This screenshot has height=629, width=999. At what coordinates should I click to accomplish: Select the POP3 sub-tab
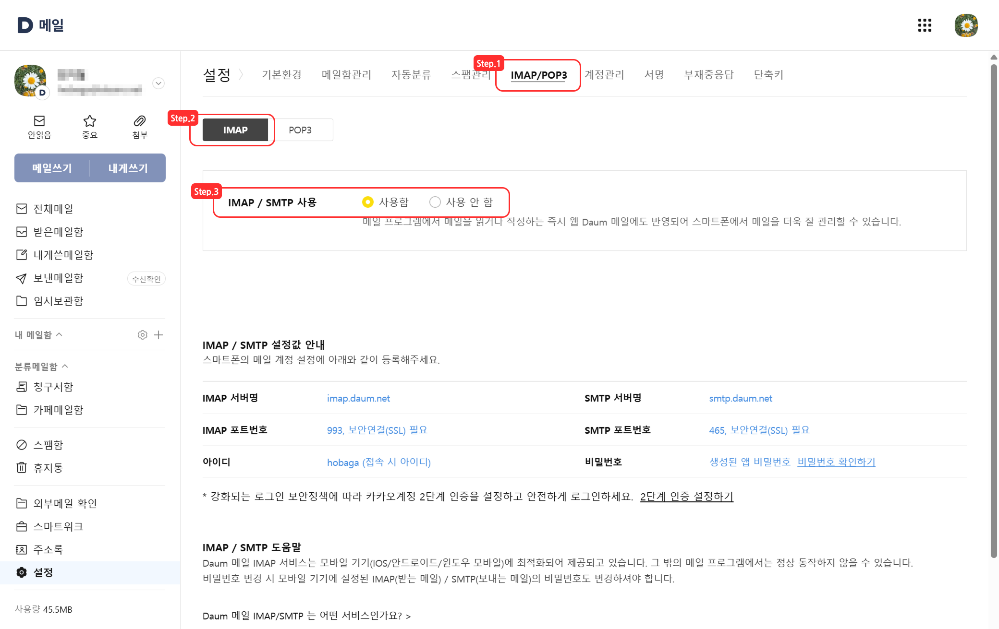pyautogui.click(x=300, y=130)
